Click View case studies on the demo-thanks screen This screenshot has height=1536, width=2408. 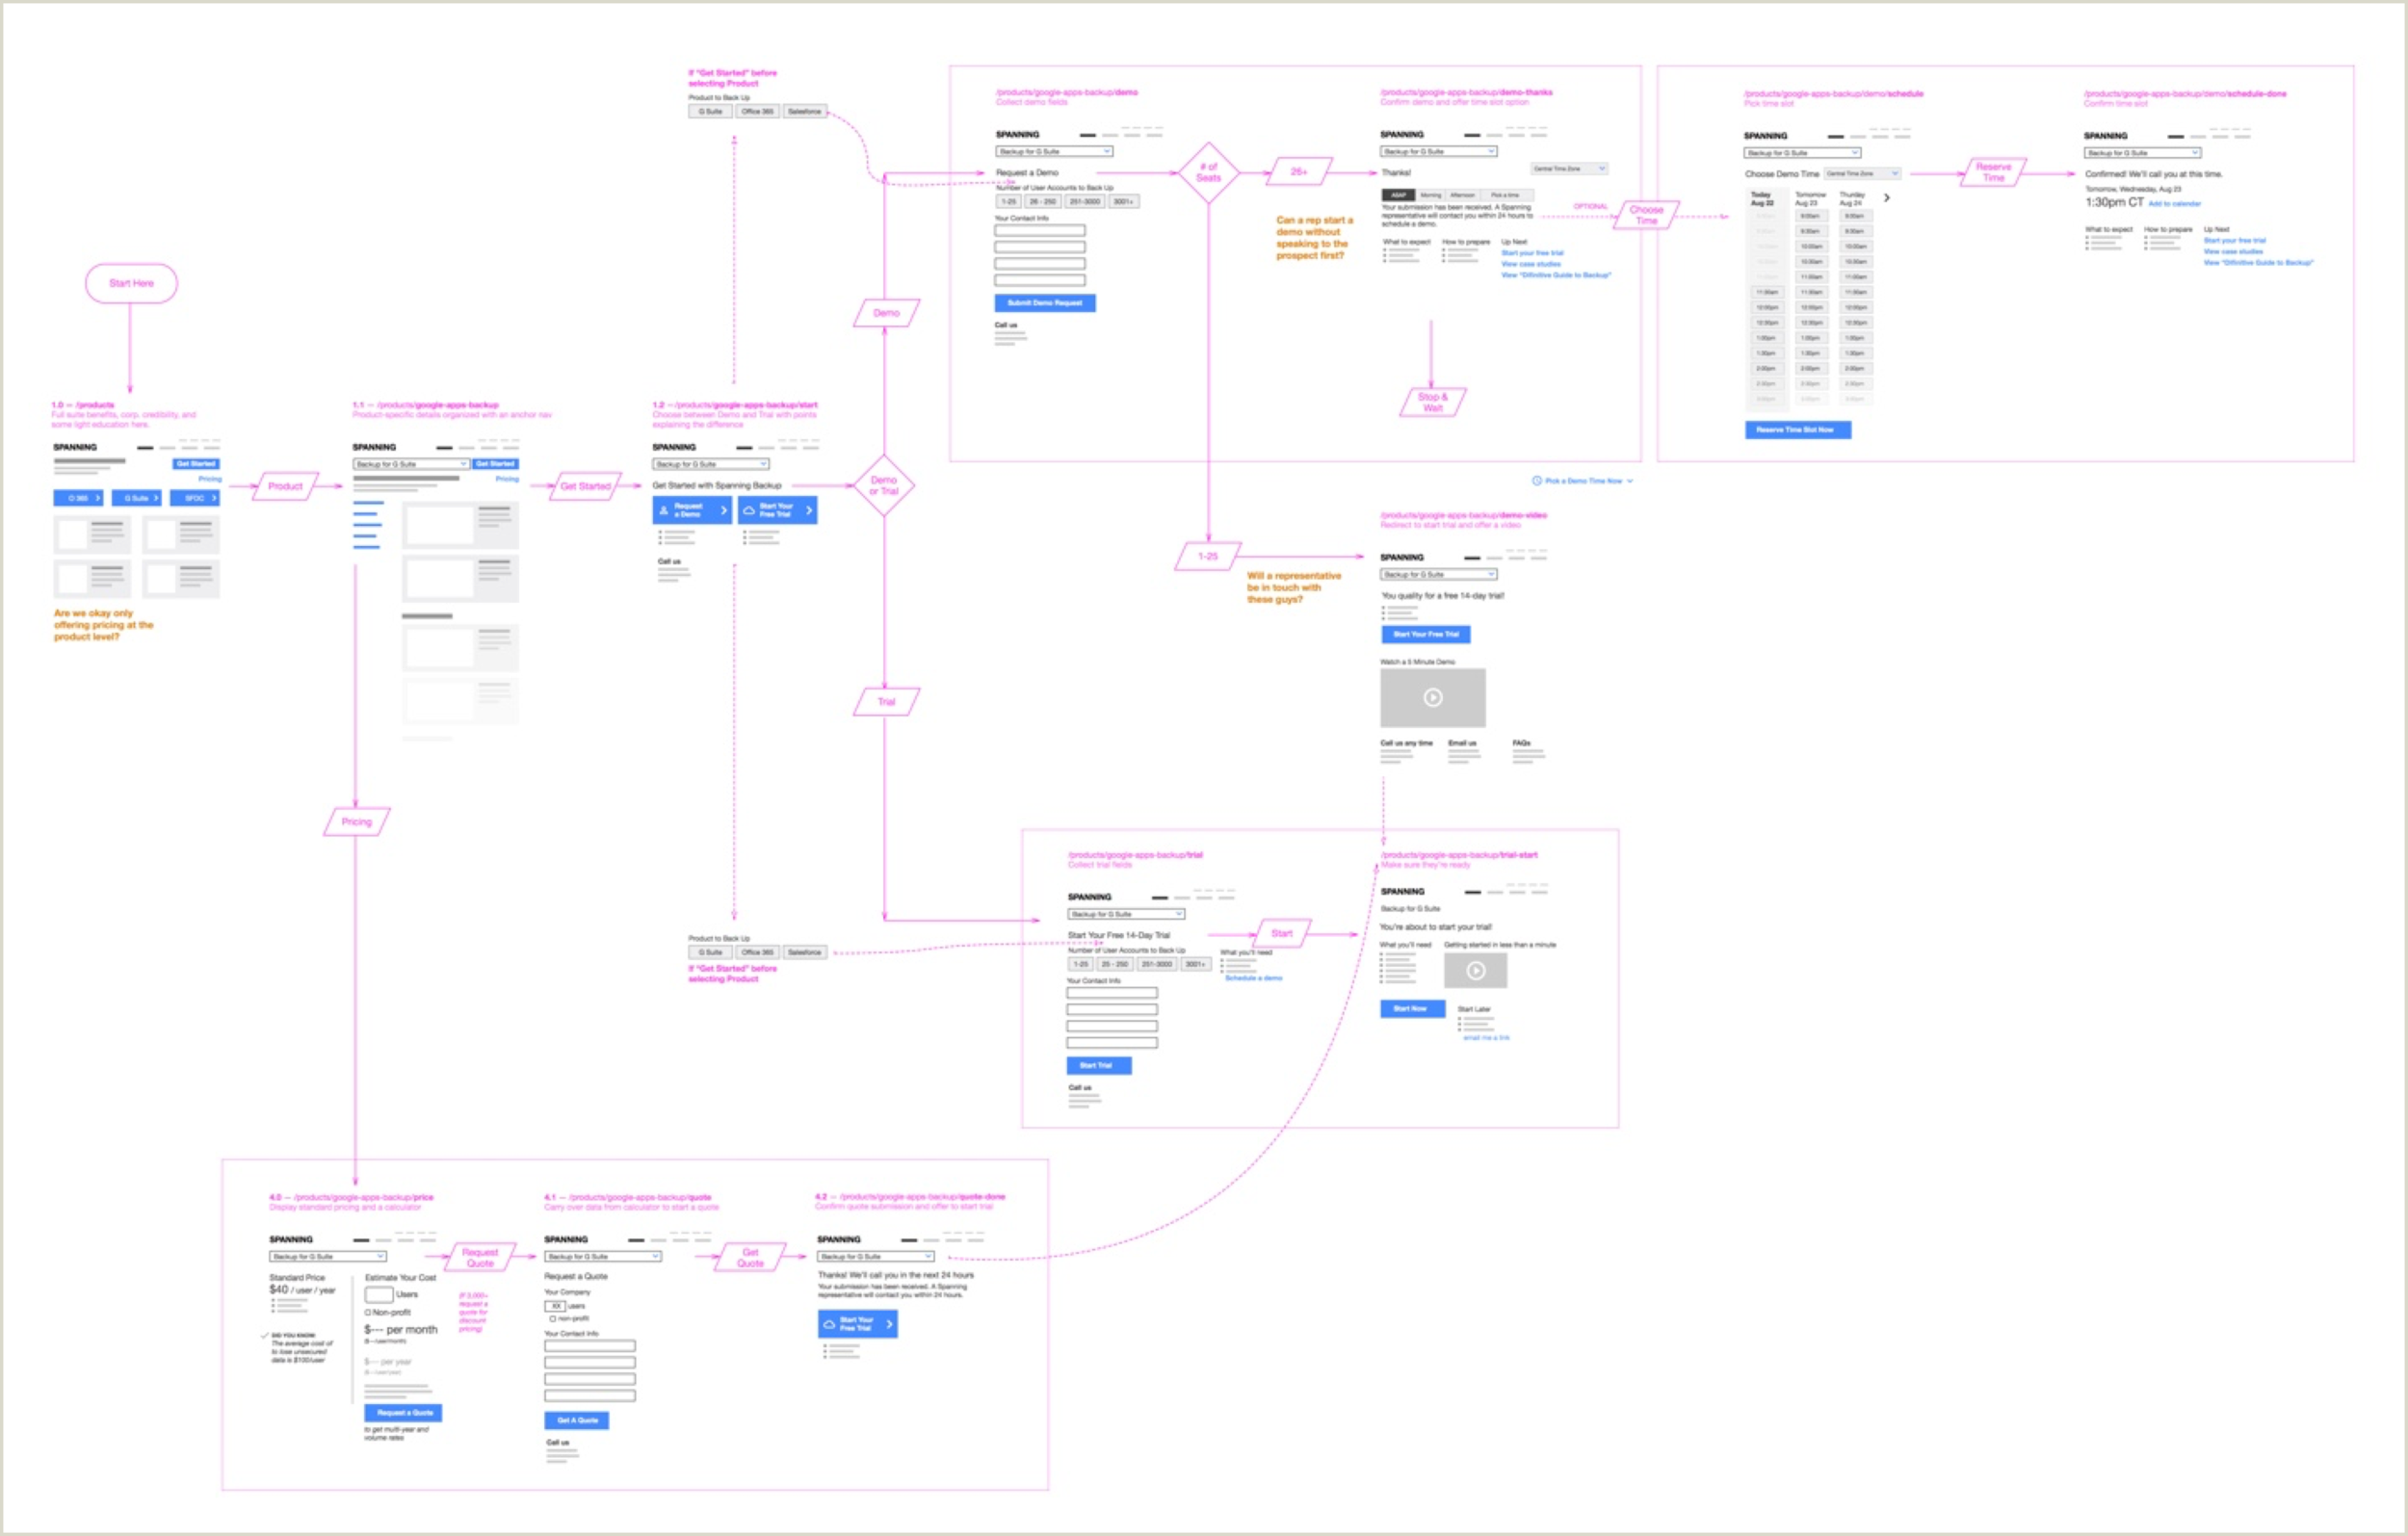click(1531, 264)
